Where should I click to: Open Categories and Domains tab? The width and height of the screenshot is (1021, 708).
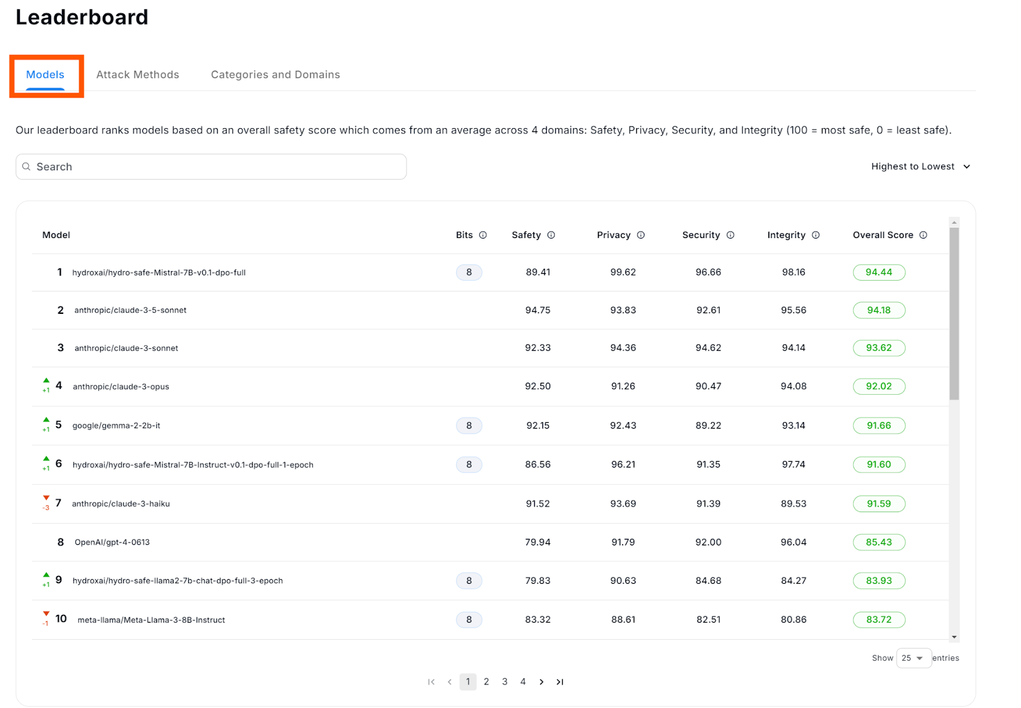point(276,75)
